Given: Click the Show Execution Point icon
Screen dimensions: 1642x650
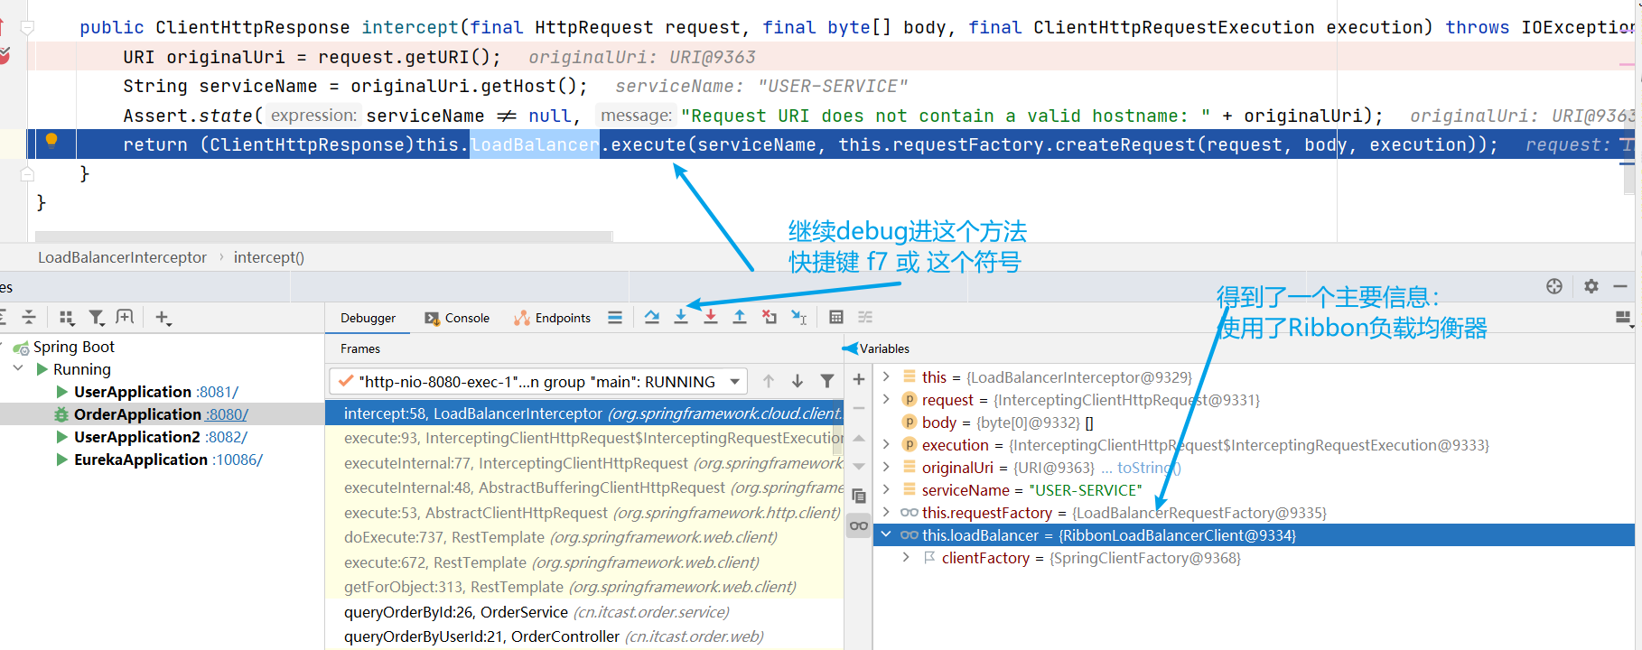Looking at the screenshot, I should 615,317.
